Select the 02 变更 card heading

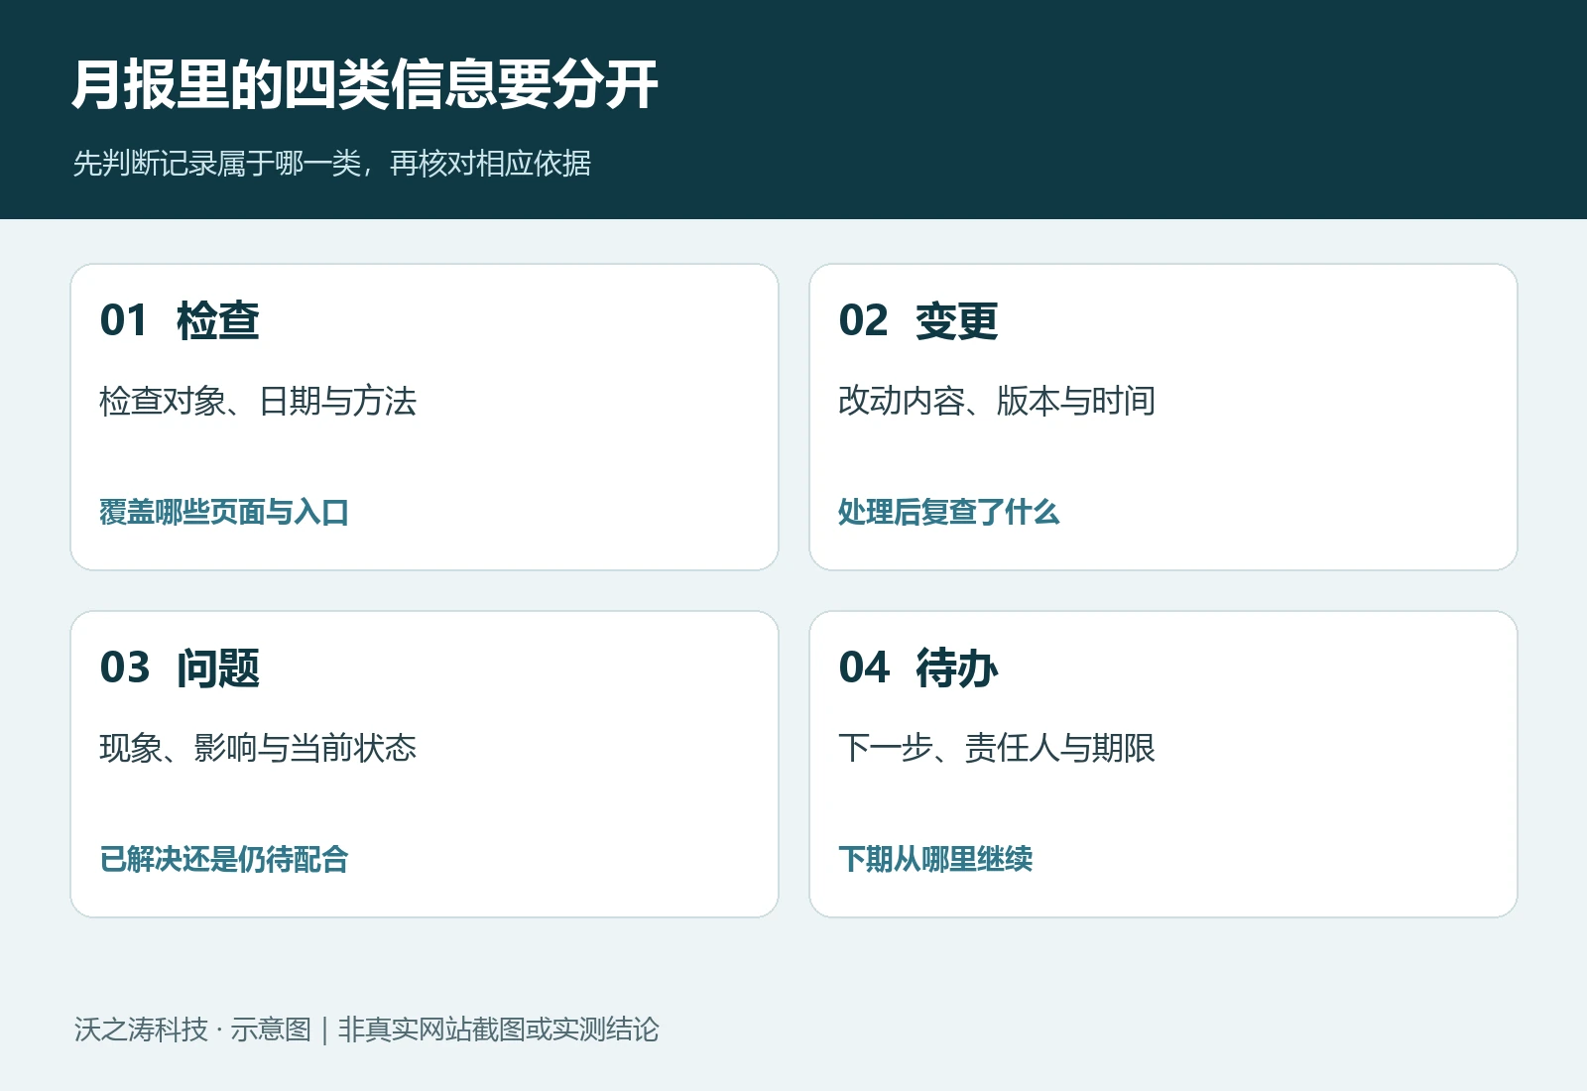[x=918, y=320]
